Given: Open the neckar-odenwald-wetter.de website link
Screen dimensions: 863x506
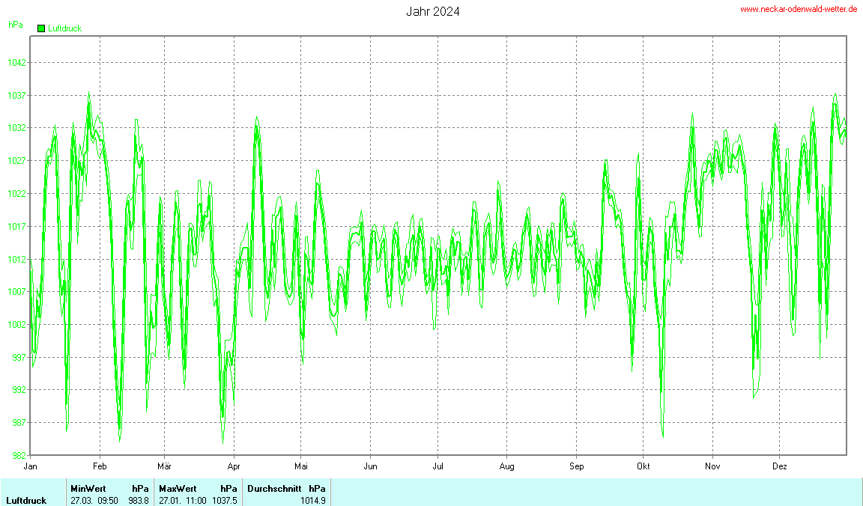Looking at the screenshot, I should (x=799, y=9).
